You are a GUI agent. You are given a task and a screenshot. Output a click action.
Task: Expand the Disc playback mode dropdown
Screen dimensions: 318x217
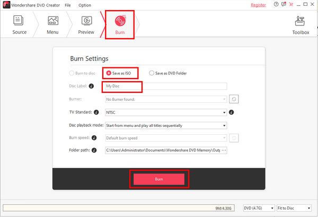click(x=166, y=126)
